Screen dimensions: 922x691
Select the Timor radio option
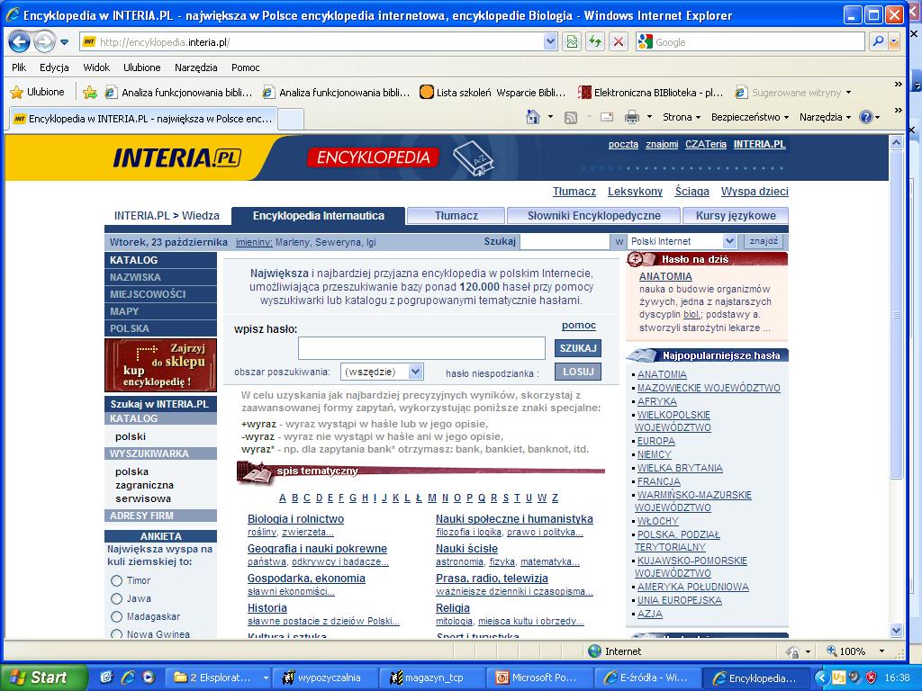click(116, 580)
